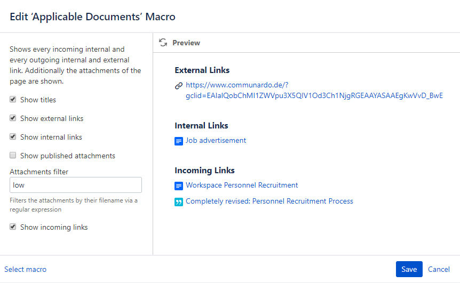Open Workspace Personnel Recruitment link

click(242, 185)
